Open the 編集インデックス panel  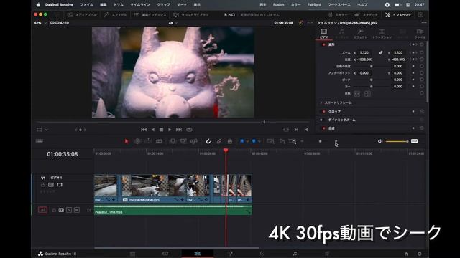pyautogui.click(x=150, y=14)
